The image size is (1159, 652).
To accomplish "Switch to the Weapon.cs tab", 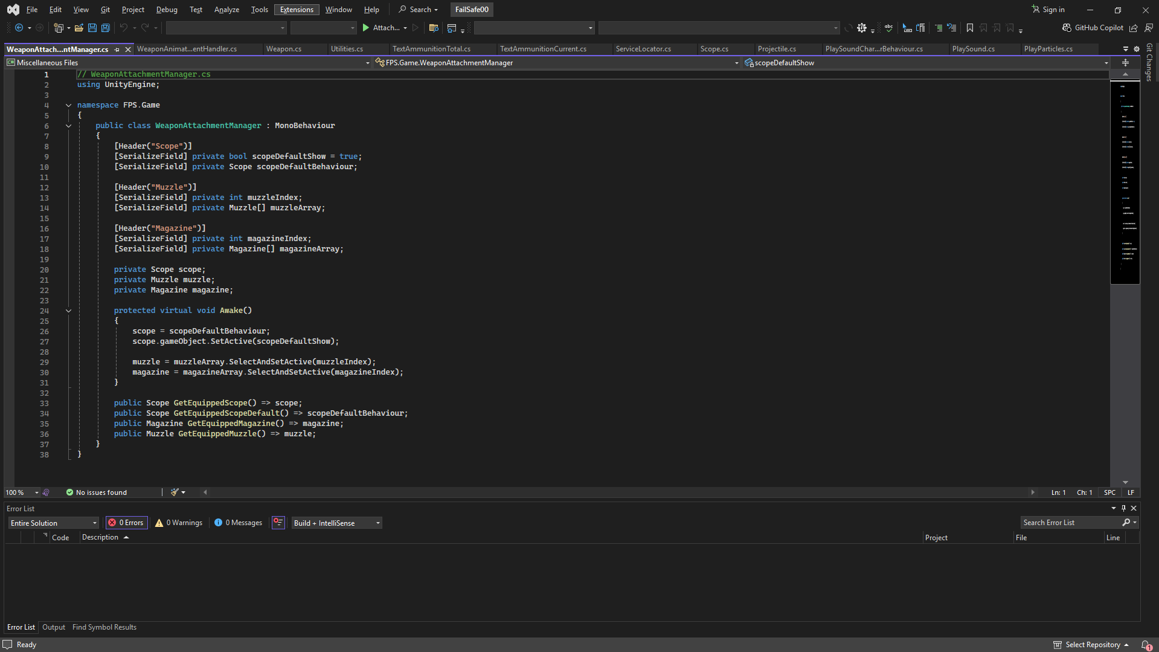I will coord(284,49).
